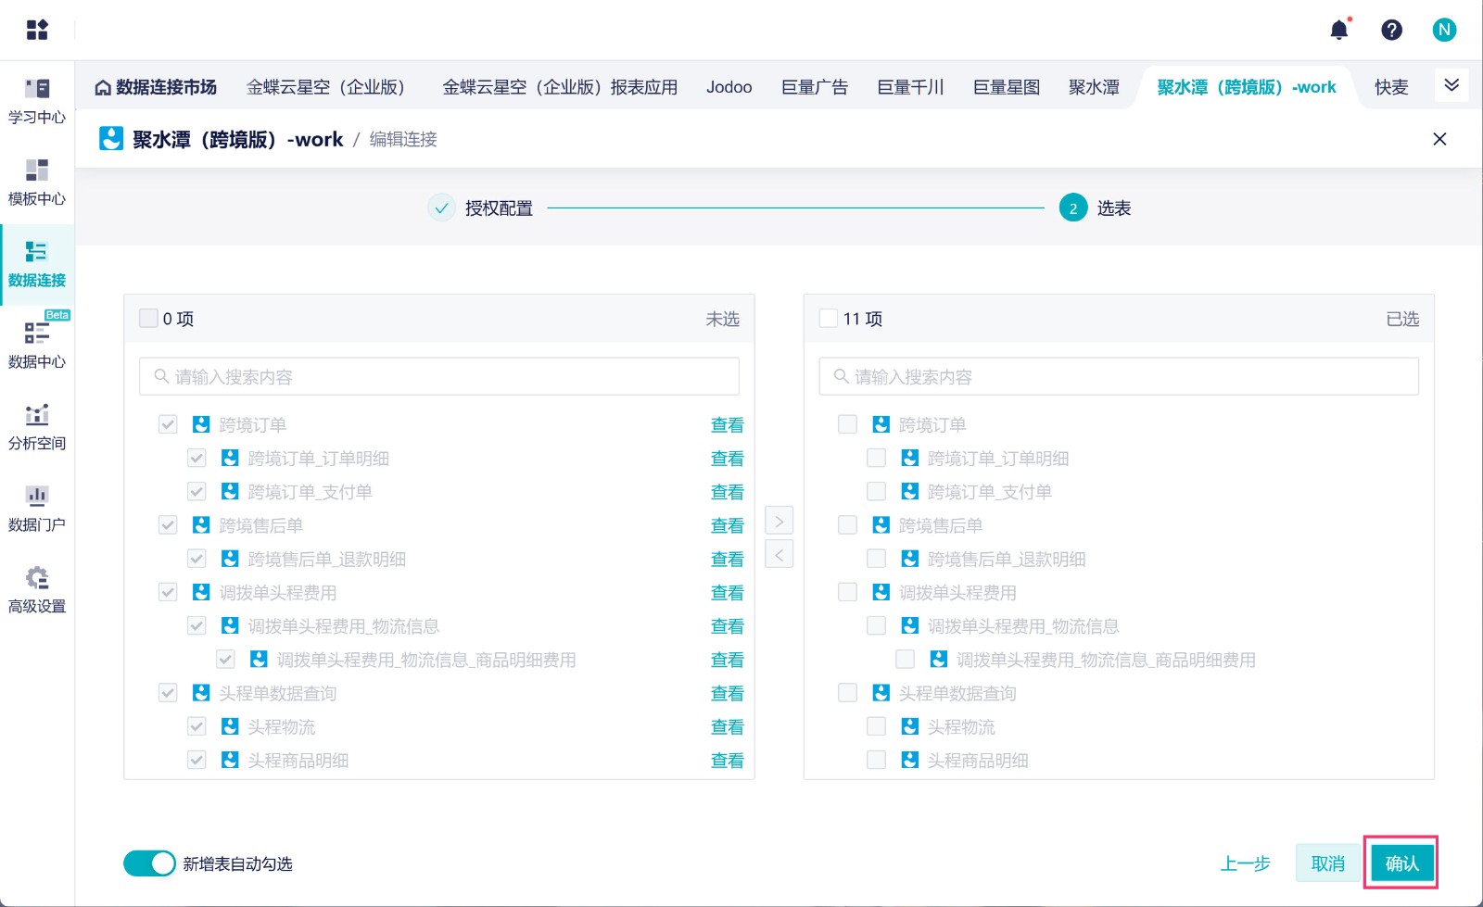Click 查看 link for 头程物流
The height and width of the screenshot is (907, 1483).
click(727, 726)
